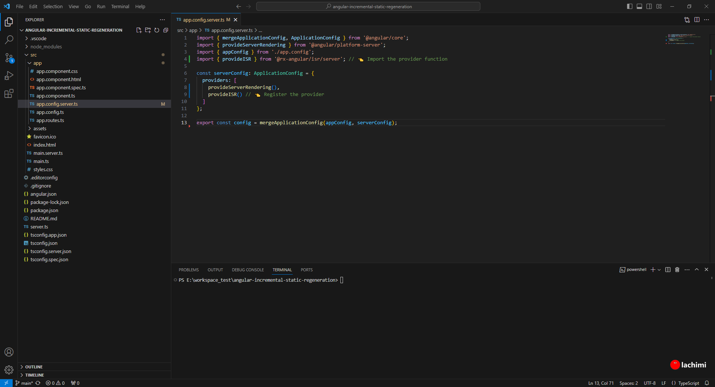Screen dimensions: 715x387
Task: Expand the OUTLINE section
Action: pos(34,367)
